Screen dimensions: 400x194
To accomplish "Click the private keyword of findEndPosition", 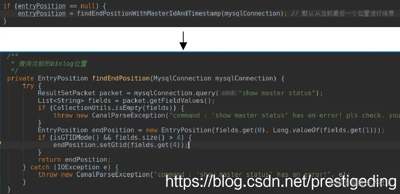I will click(20, 78).
